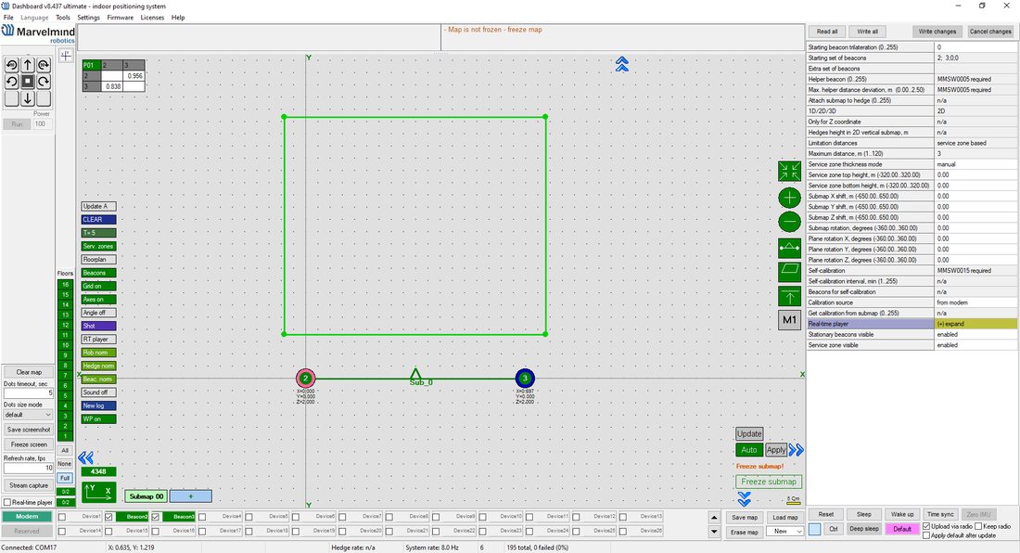Check the Device1 checkbox
Viewport: 1020px width, 553px height.
coord(62,517)
